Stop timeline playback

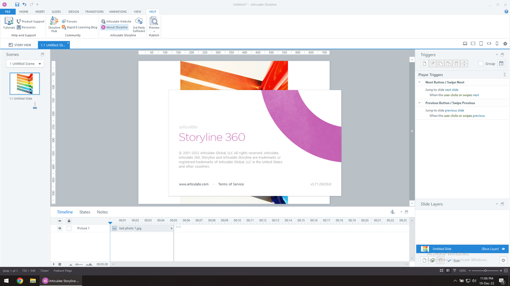pyautogui.click(x=60, y=264)
